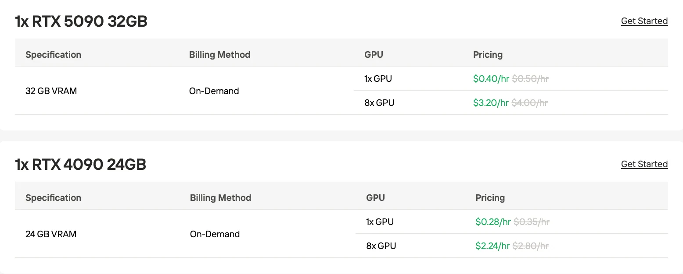The width and height of the screenshot is (683, 274).
Task: Click GPU column header in RTX 4090 table
Action: (x=375, y=198)
